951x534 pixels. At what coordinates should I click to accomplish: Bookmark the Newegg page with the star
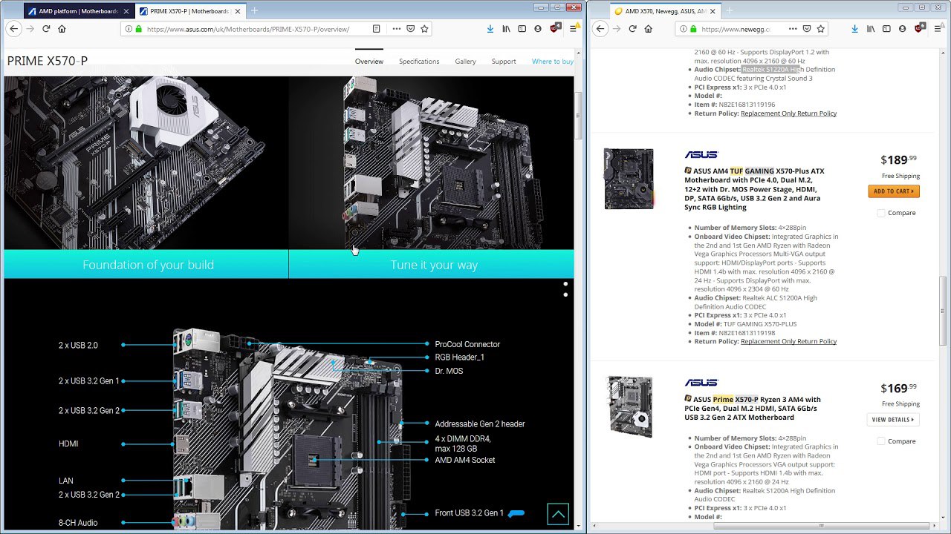[820, 29]
